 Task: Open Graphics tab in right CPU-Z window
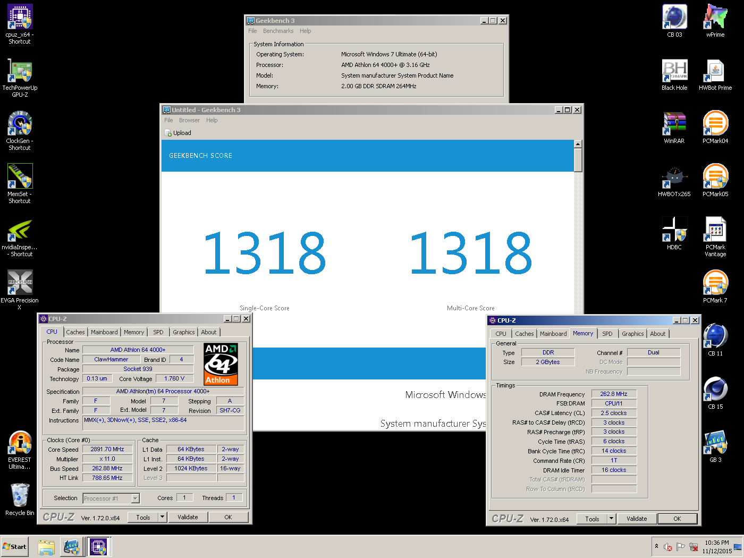pyautogui.click(x=633, y=334)
